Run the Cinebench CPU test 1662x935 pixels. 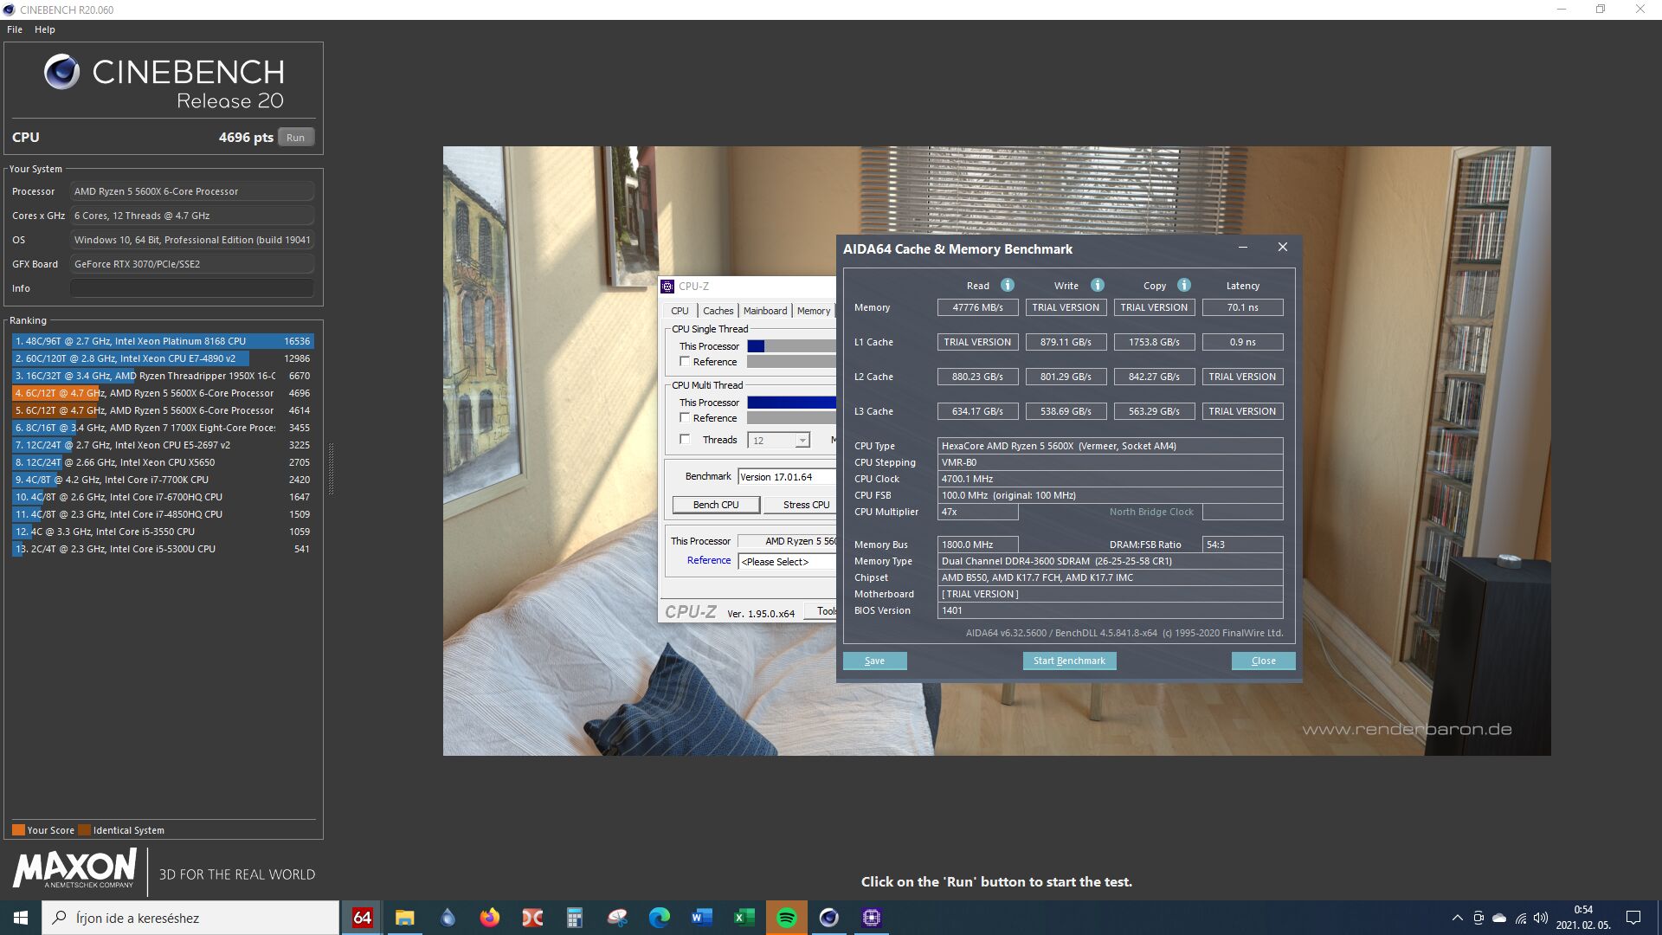coord(296,137)
